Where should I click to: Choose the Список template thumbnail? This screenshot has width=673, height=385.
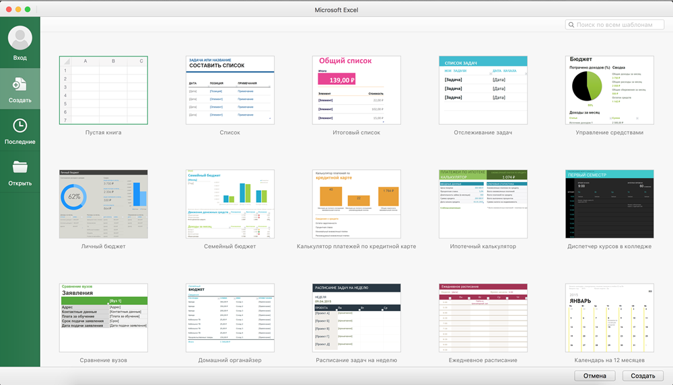(230, 90)
